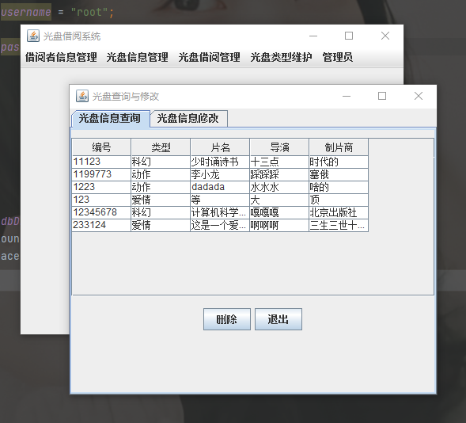
Task: Click the 删除 button
Action: 227,319
